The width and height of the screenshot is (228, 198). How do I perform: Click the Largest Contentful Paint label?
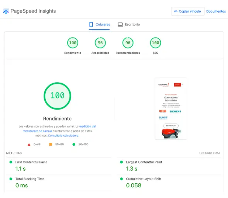144,162
